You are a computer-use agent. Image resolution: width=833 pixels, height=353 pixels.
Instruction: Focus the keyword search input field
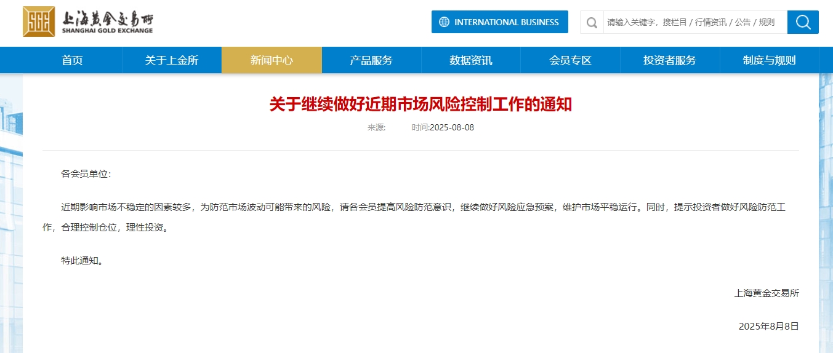(694, 22)
